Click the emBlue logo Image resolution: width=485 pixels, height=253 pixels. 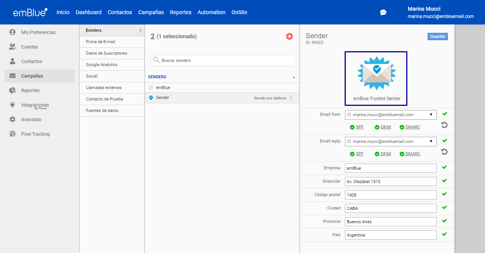pos(30,12)
